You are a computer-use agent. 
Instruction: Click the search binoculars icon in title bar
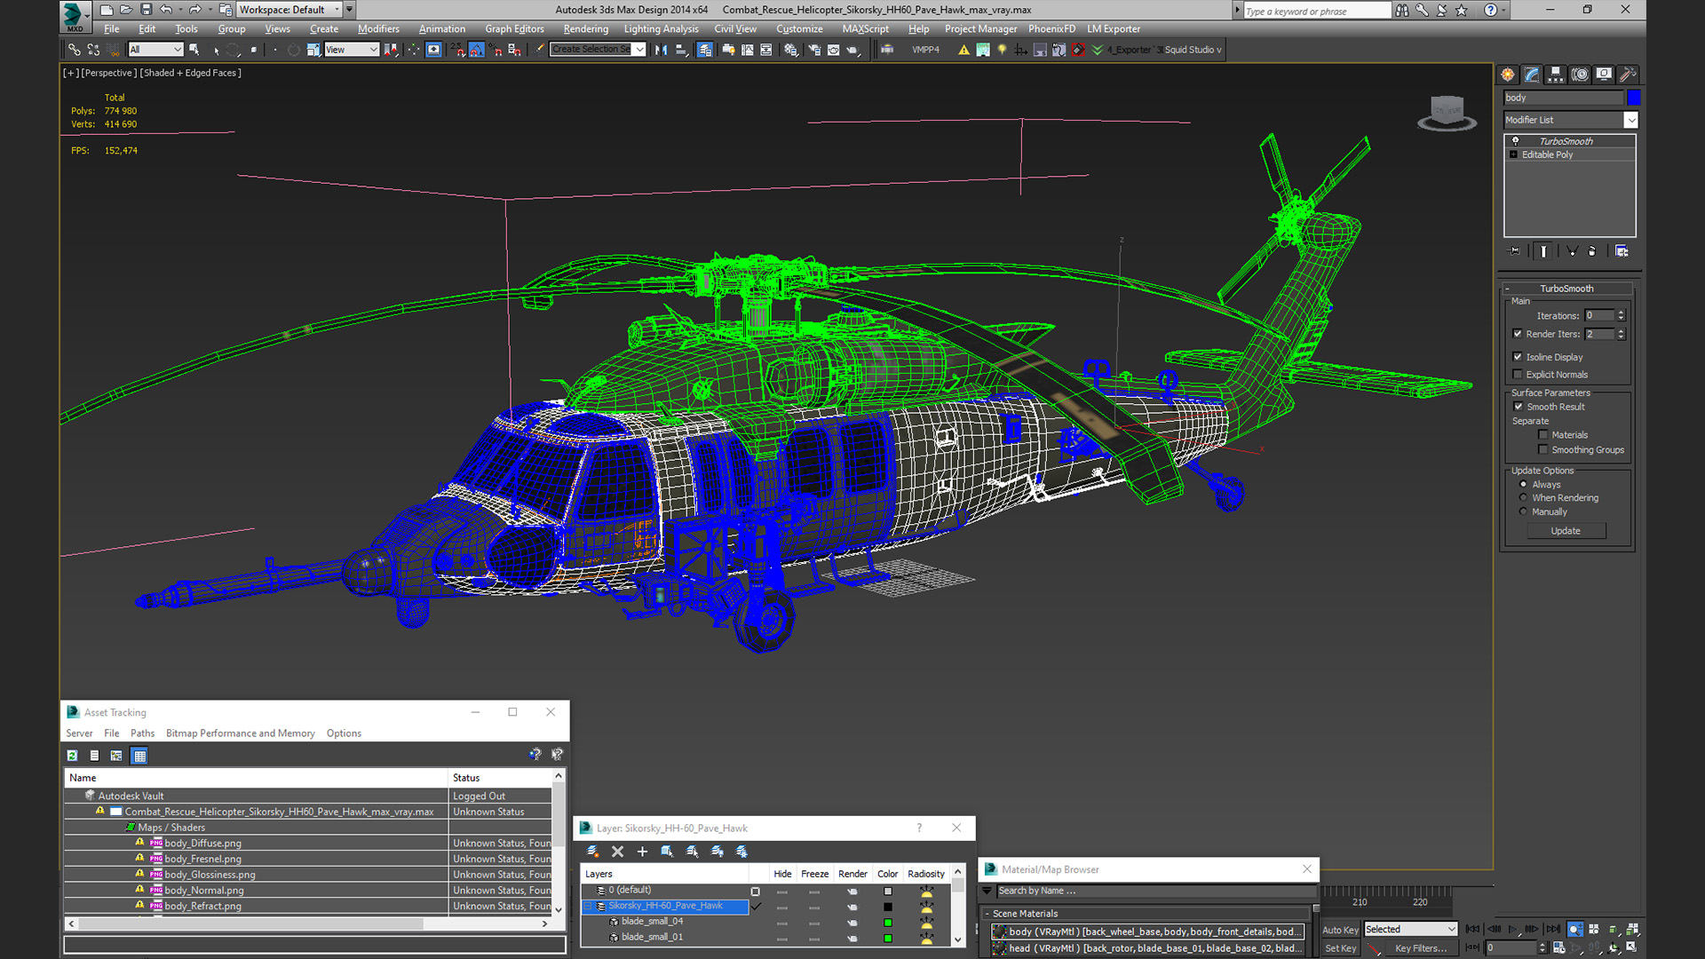(1402, 11)
